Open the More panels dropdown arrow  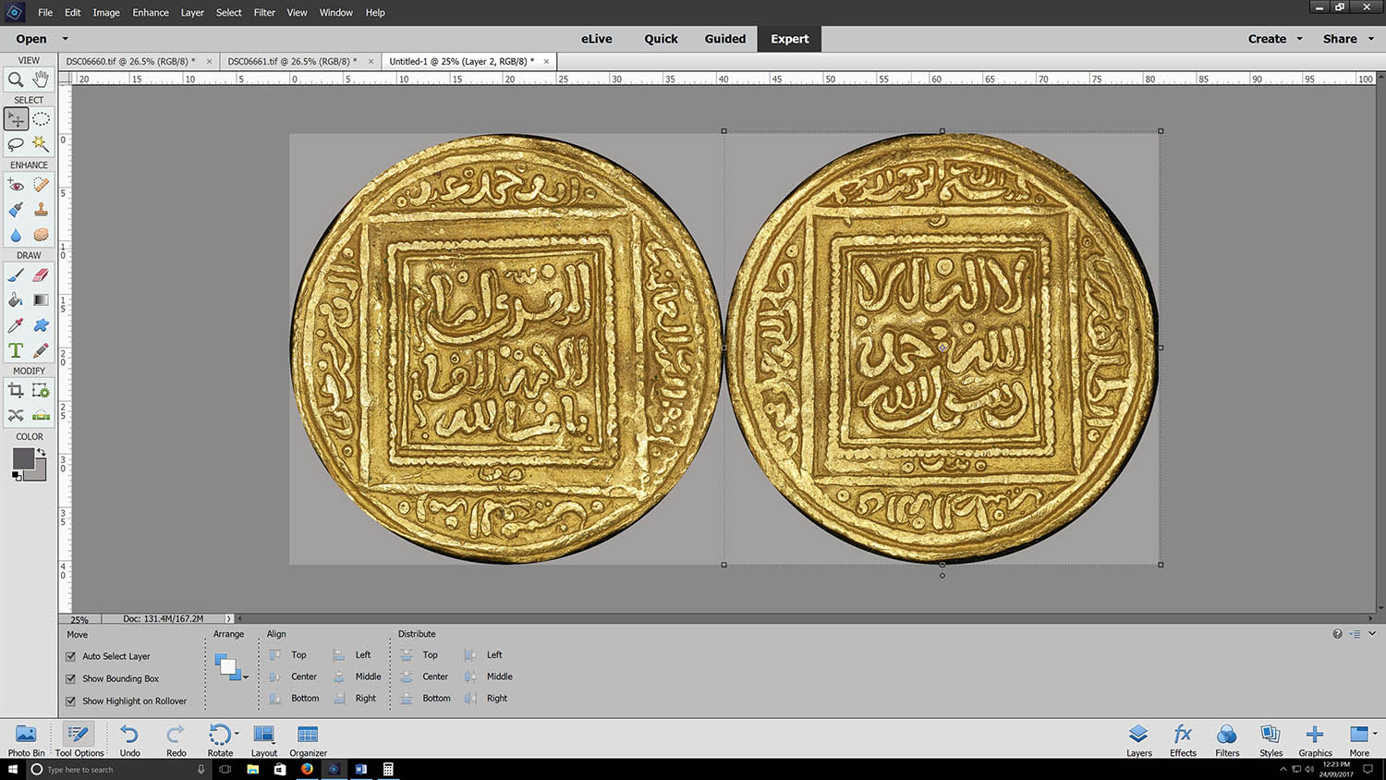tap(1377, 734)
